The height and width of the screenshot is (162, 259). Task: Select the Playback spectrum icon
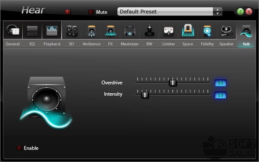(x=52, y=31)
